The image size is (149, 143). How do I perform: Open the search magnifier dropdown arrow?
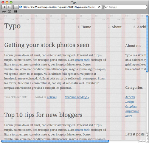[x=106, y=7]
